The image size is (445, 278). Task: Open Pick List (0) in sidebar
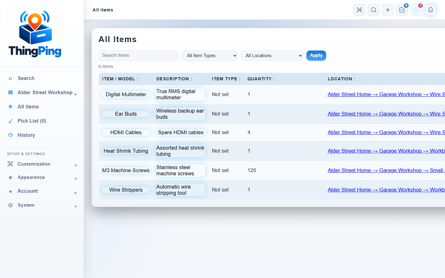[x=32, y=121]
